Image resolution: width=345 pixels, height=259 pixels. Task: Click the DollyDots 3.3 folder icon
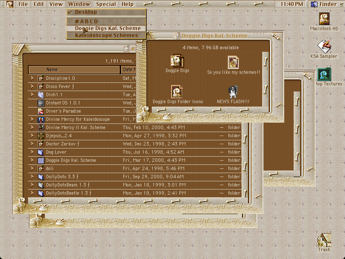[41, 177]
